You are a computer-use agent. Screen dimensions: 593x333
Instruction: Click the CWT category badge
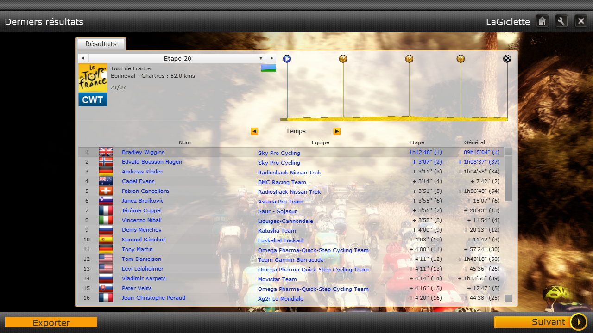(x=93, y=100)
